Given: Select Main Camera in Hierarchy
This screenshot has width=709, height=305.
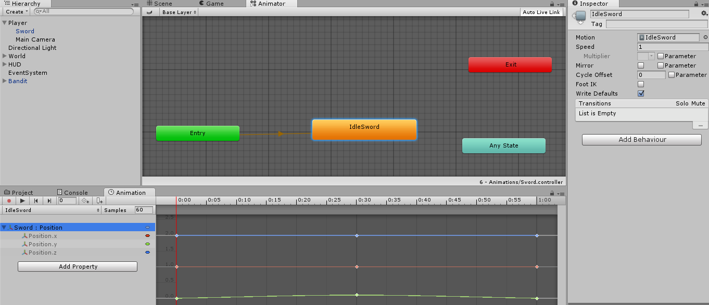Looking at the screenshot, I should click(x=35, y=39).
